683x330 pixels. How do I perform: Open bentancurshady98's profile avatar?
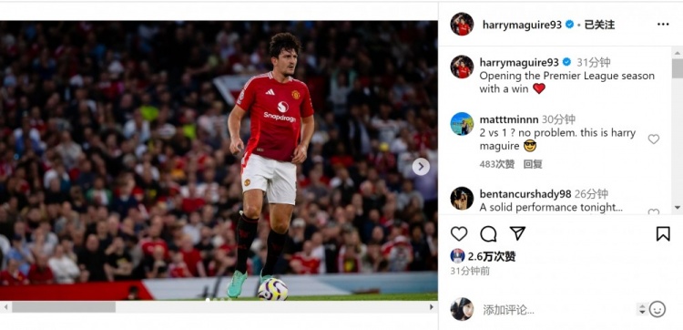(x=462, y=199)
